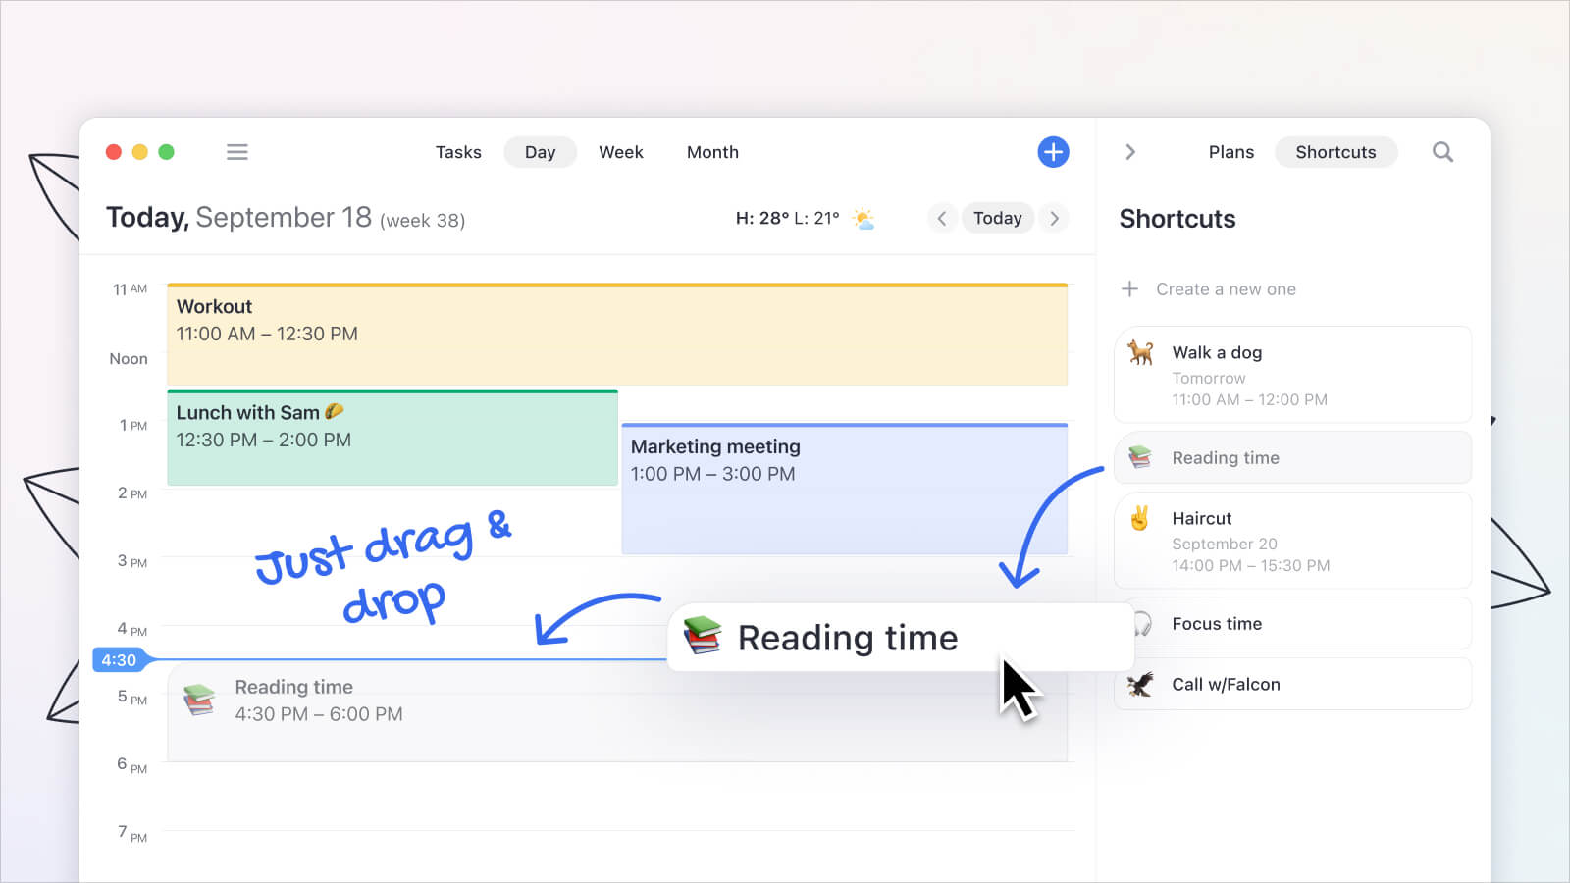Click Create a new one shortcut

1225,289
